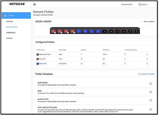Click the NETGEAR logo
The height and width of the screenshot is (115, 159).
(17, 4)
